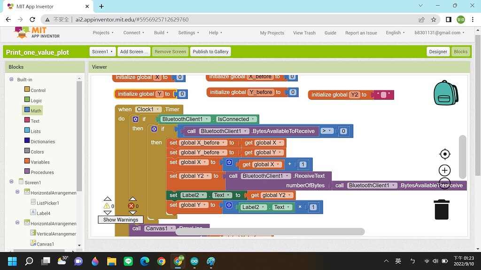
Task: Click the zoom-in icon on the workspace
Action: click(445, 170)
